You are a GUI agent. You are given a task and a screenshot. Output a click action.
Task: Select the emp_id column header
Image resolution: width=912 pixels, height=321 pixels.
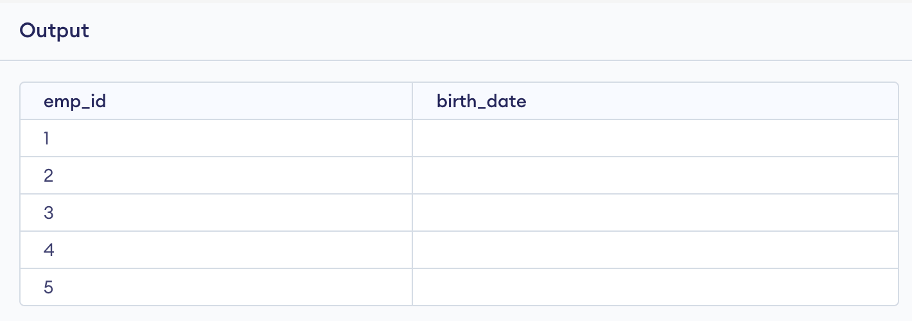coord(74,101)
